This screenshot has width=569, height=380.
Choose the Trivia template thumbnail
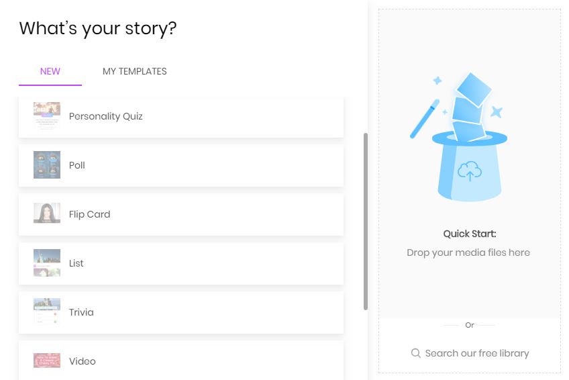tap(47, 312)
